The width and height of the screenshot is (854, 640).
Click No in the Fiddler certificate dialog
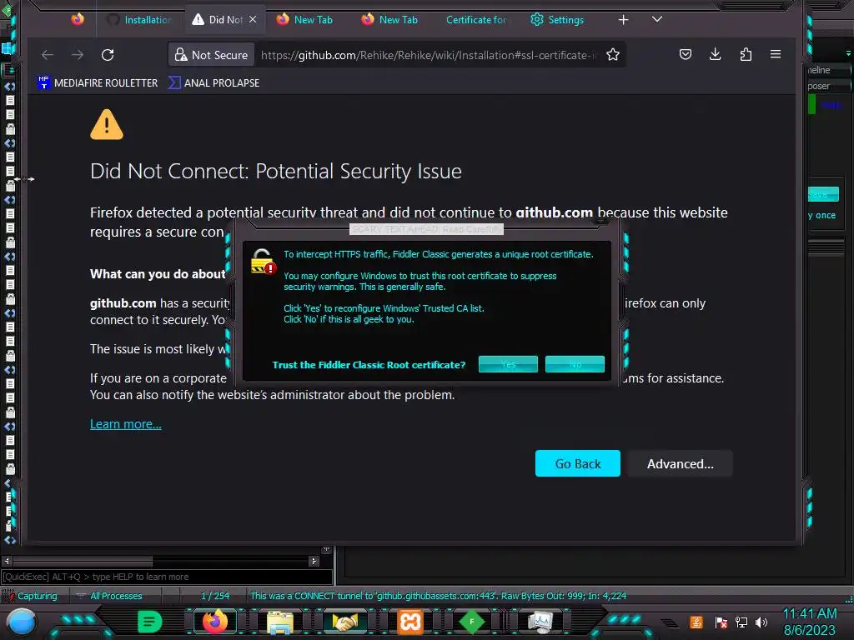coord(575,364)
